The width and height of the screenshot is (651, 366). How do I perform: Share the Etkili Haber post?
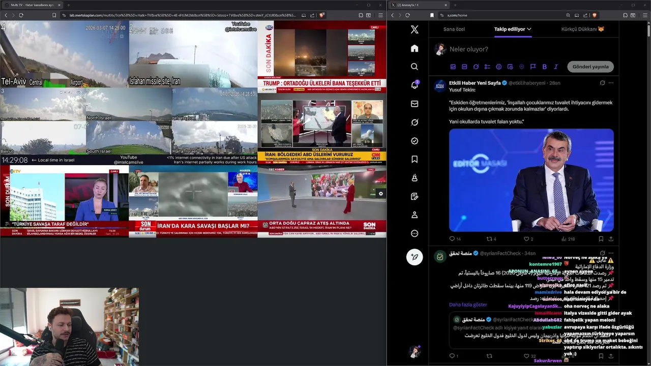click(611, 239)
